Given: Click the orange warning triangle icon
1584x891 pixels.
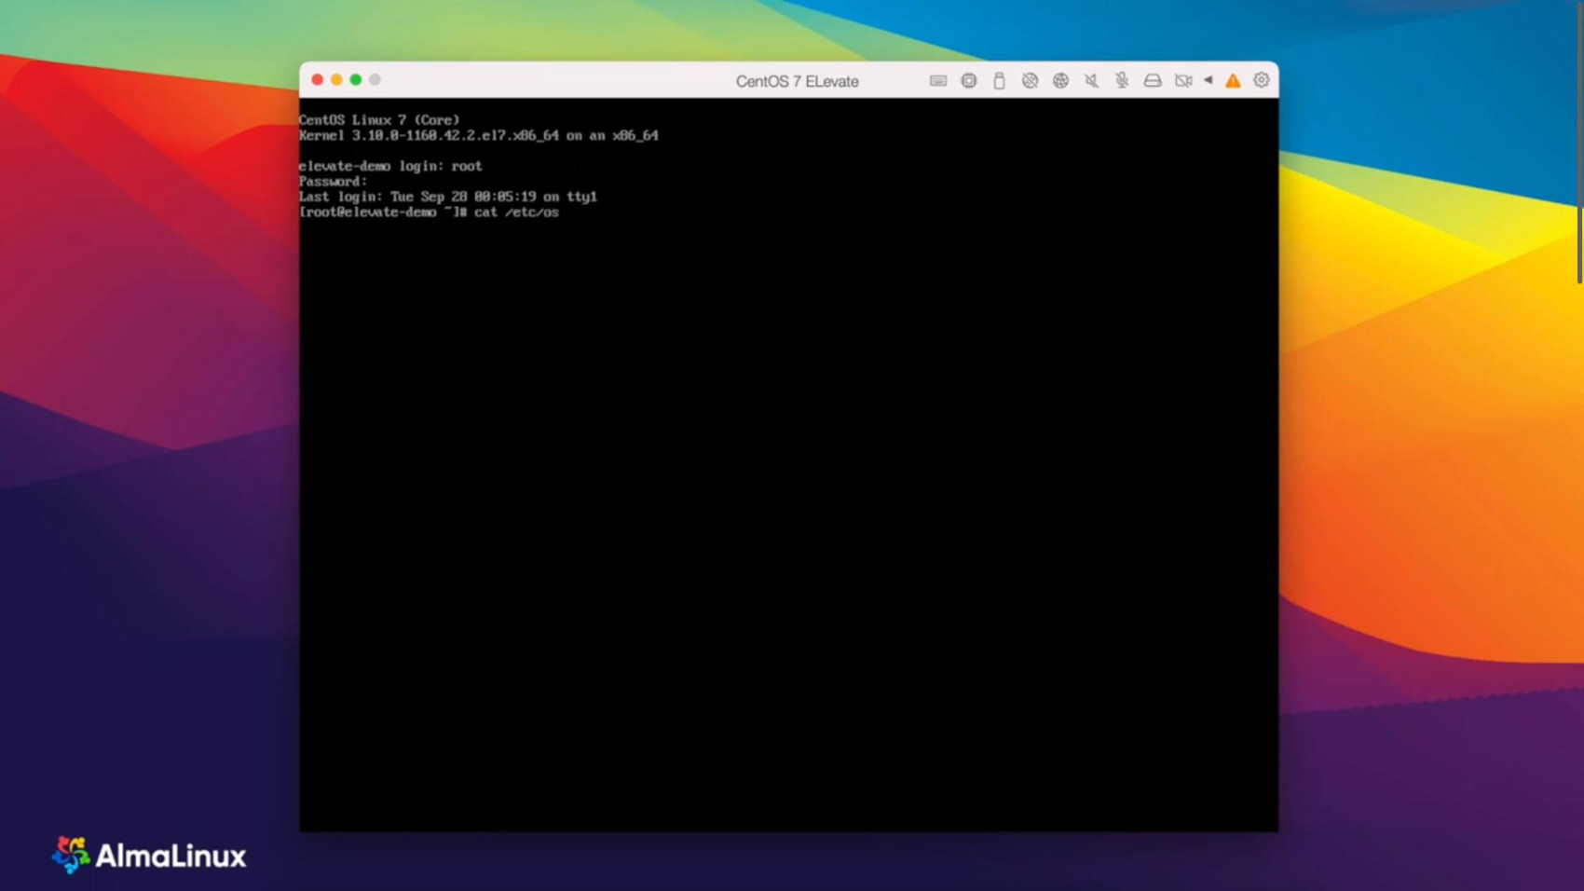Looking at the screenshot, I should click(x=1233, y=81).
